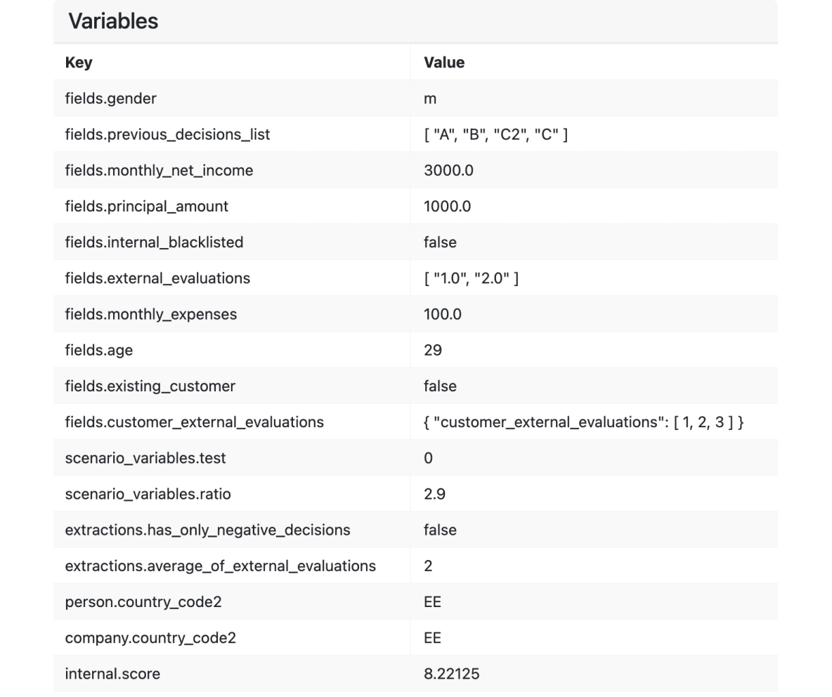Select the previous_decisions_list array value
Screen dimensions: 832x697
coord(495,135)
